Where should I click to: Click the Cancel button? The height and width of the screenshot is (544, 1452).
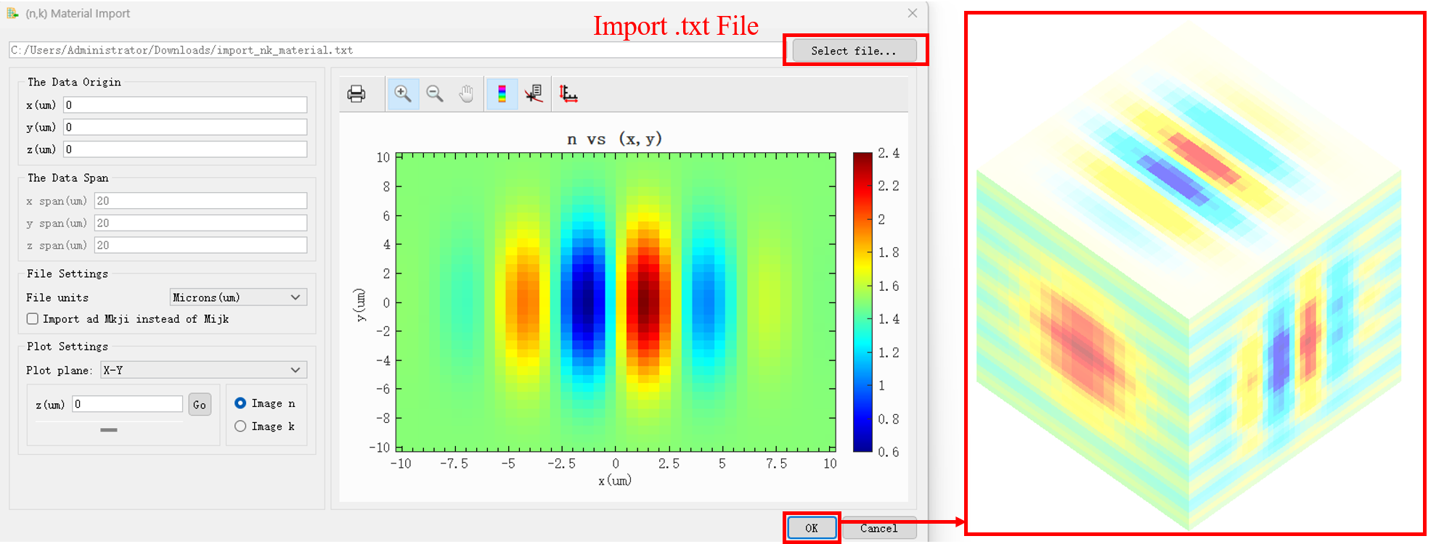tap(878, 528)
